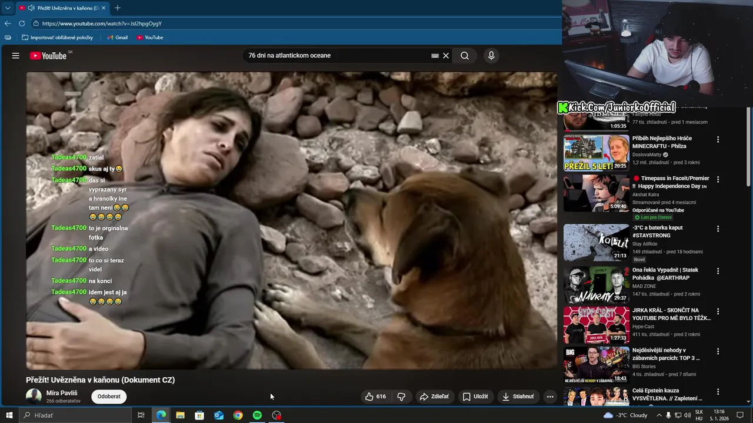Open the Gmail bookmark
The image size is (753, 423).
click(117, 38)
